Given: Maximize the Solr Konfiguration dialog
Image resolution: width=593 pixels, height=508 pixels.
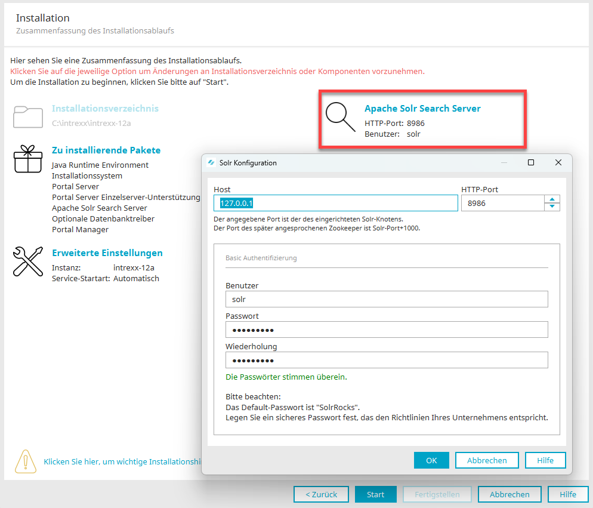Looking at the screenshot, I should (531, 162).
